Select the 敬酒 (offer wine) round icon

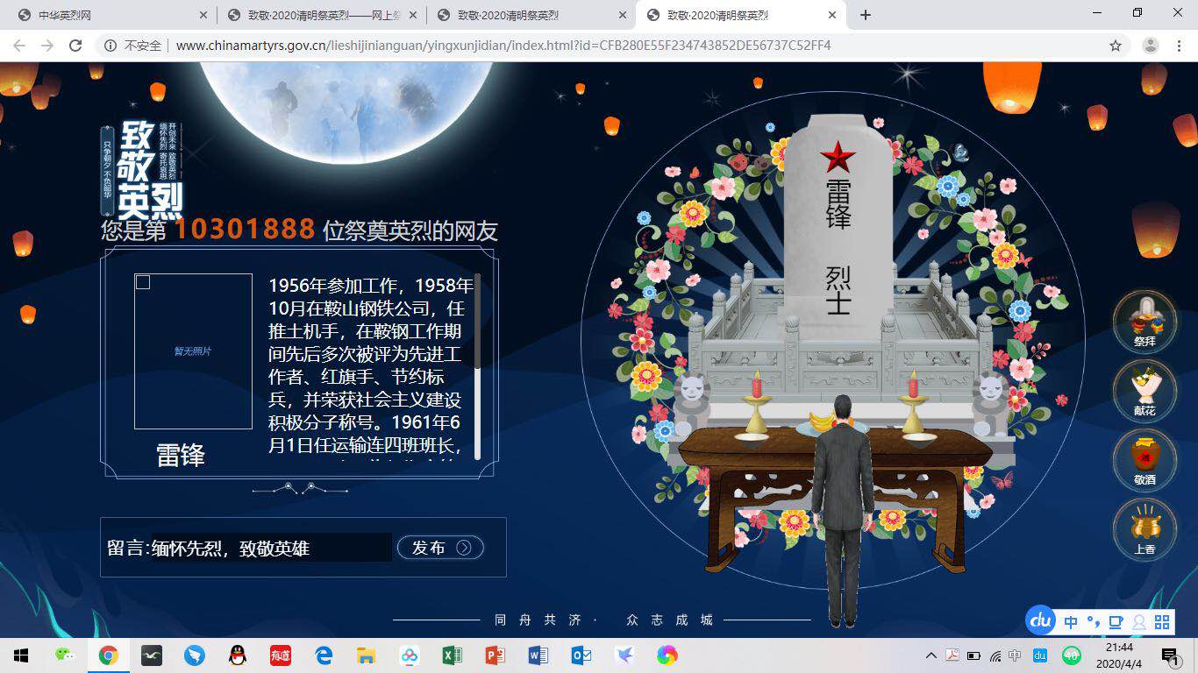coord(1144,459)
